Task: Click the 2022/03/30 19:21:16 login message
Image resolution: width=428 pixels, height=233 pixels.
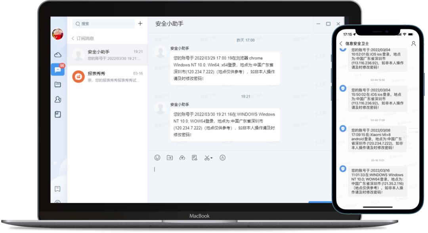Action: pos(225,125)
